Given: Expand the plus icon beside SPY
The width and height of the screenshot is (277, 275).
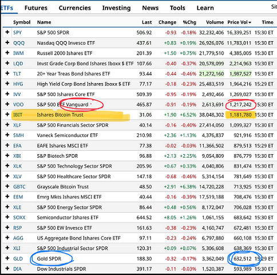Looking at the screenshot, I should pos(7,32).
